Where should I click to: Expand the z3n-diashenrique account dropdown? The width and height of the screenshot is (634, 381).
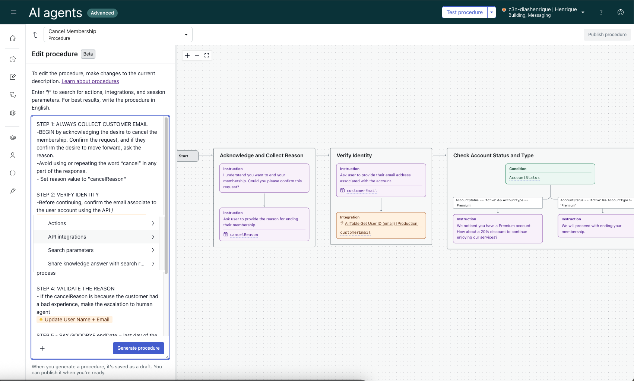tap(583, 12)
